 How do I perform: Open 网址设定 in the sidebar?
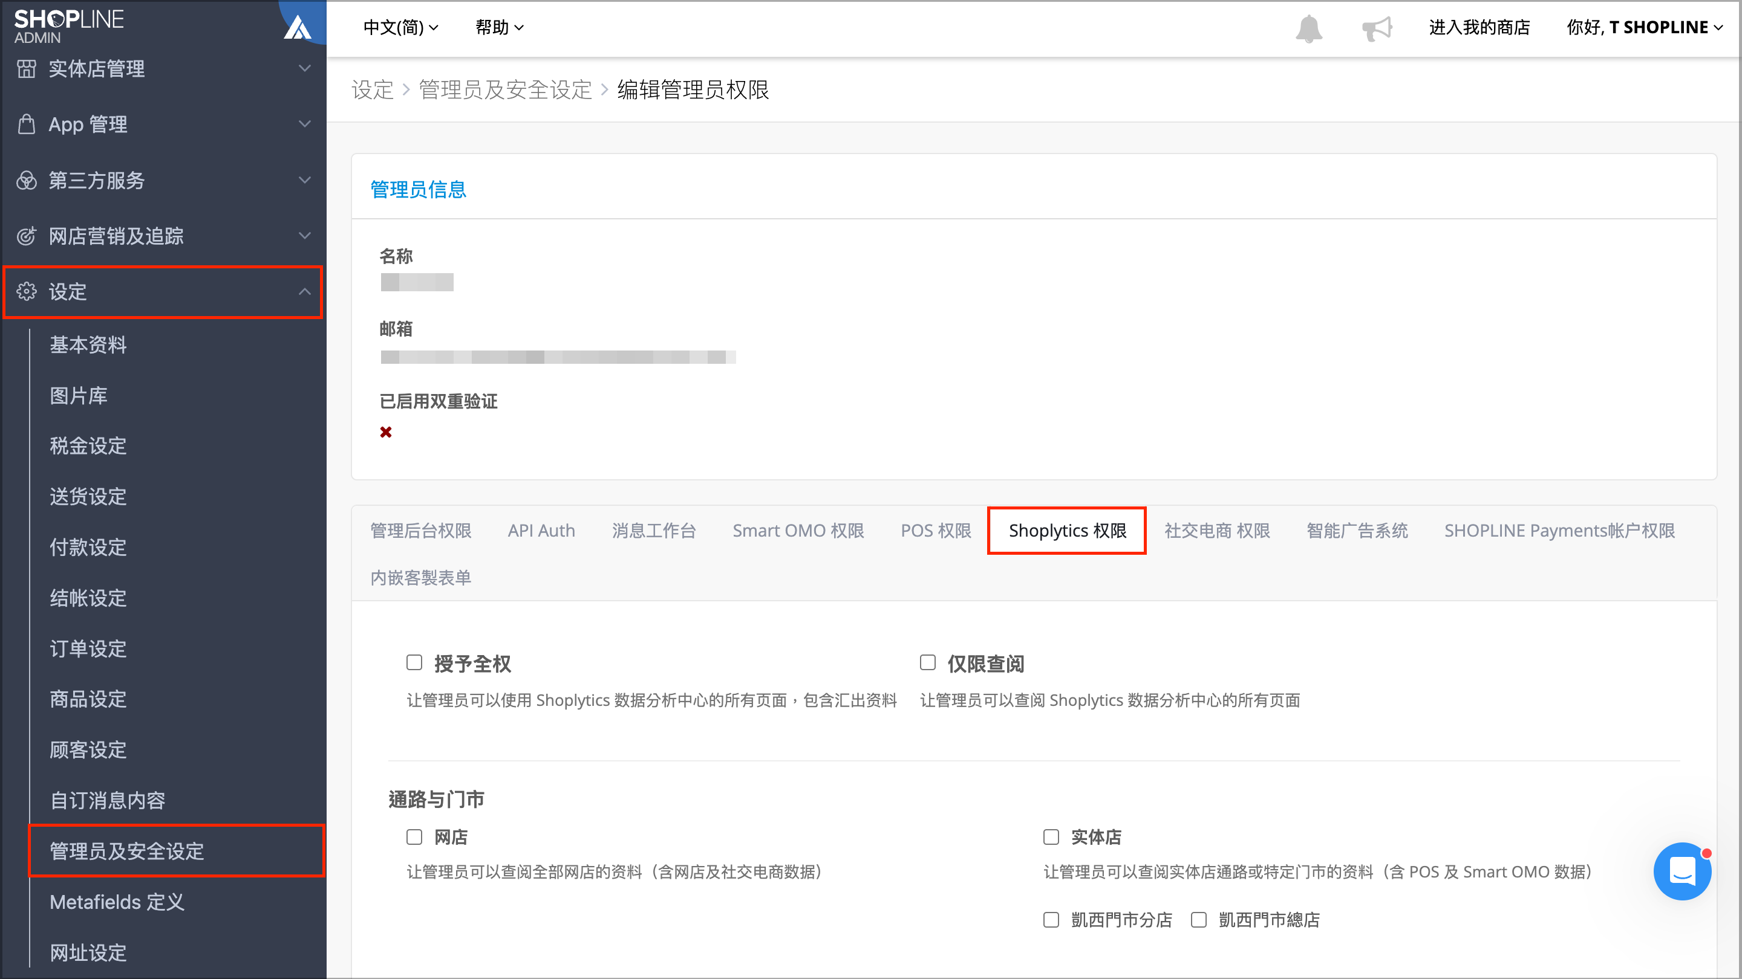(x=88, y=952)
